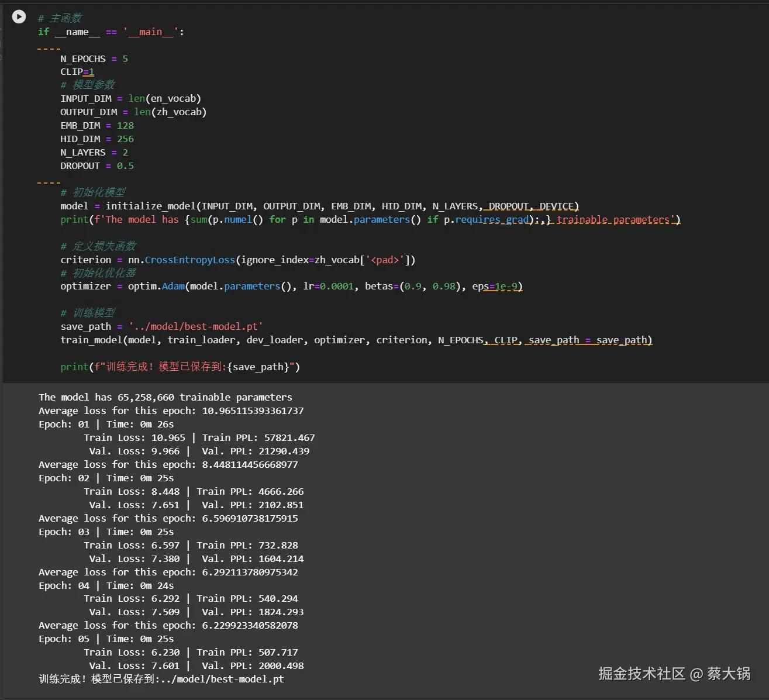Click the '# 初始化模型' comment
769x700 pixels.
coord(93,193)
